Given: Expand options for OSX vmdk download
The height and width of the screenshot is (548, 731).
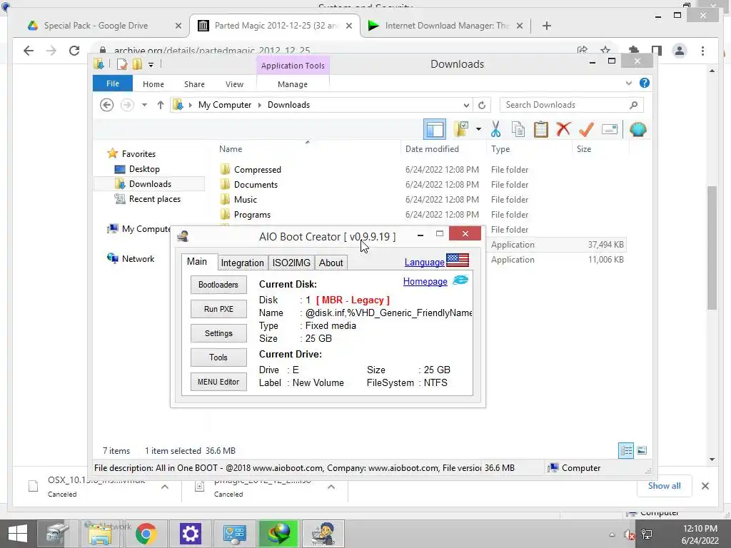Looking at the screenshot, I should 165,487.
